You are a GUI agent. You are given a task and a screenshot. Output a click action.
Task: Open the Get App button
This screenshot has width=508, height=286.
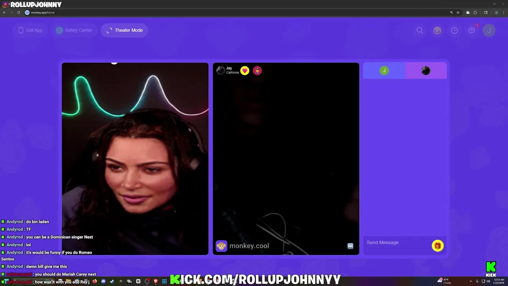30,30
